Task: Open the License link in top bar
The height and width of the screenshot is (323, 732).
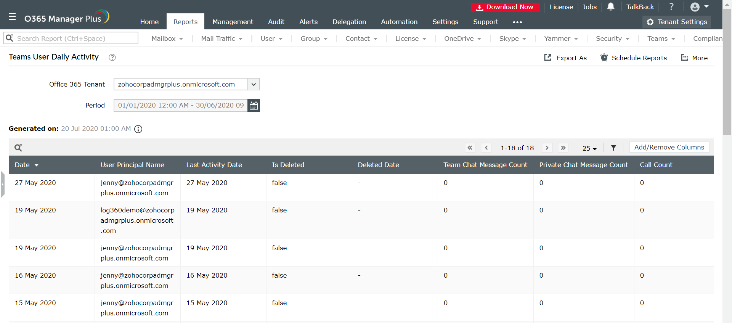Action: point(561,7)
